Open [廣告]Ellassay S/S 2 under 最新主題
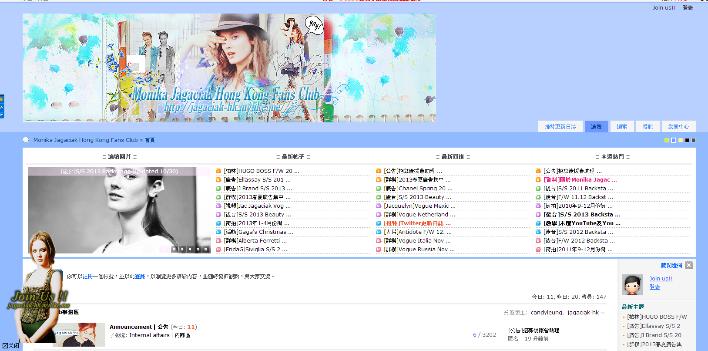The width and height of the screenshot is (708, 351). 654,326
